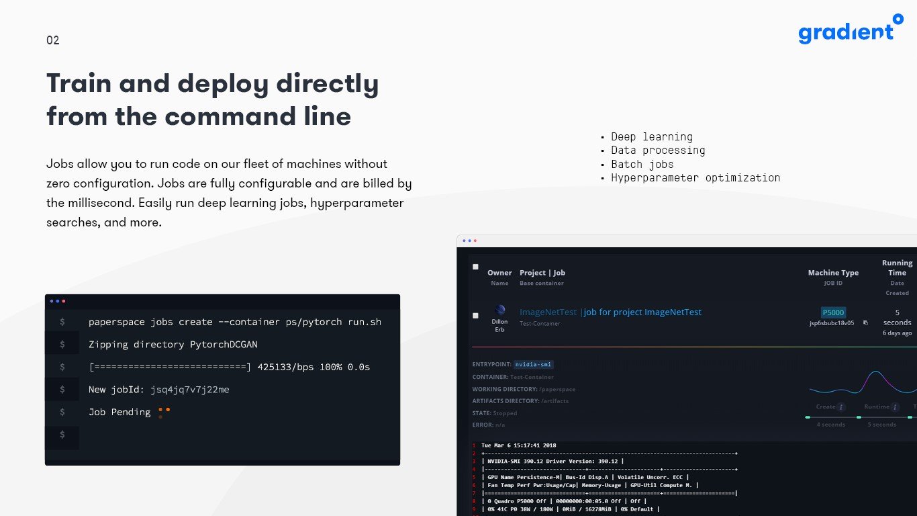This screenshot has height=516, width=917.
Task: Click the 'WORKING DIRECTORY: /paperspace' line
Action: coord(524,389)
